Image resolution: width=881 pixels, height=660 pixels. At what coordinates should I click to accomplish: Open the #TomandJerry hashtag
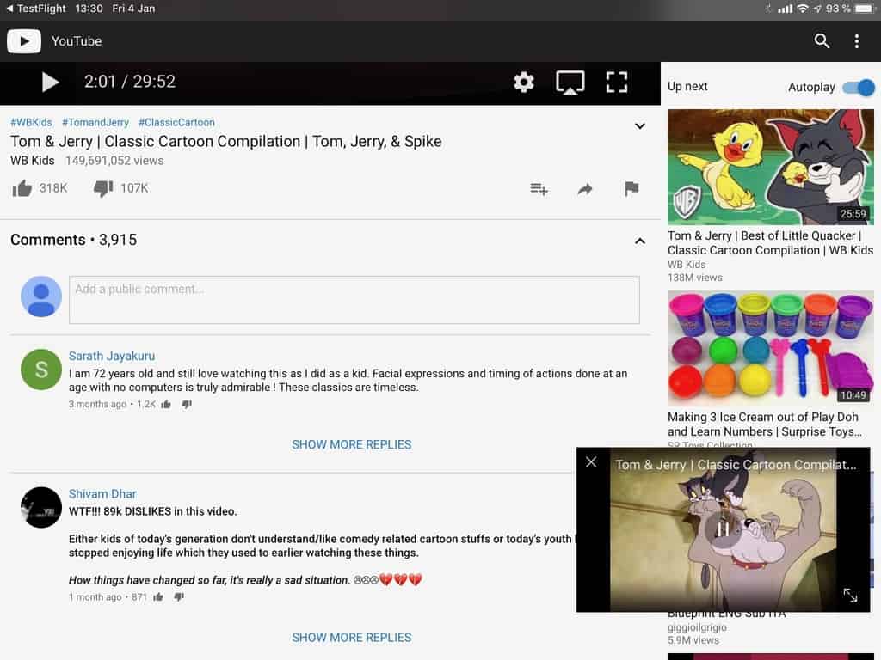(95, 122)
